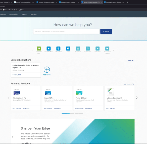
Task: Click the vSphere Essentials Kit product title
Action: [114, 98]
